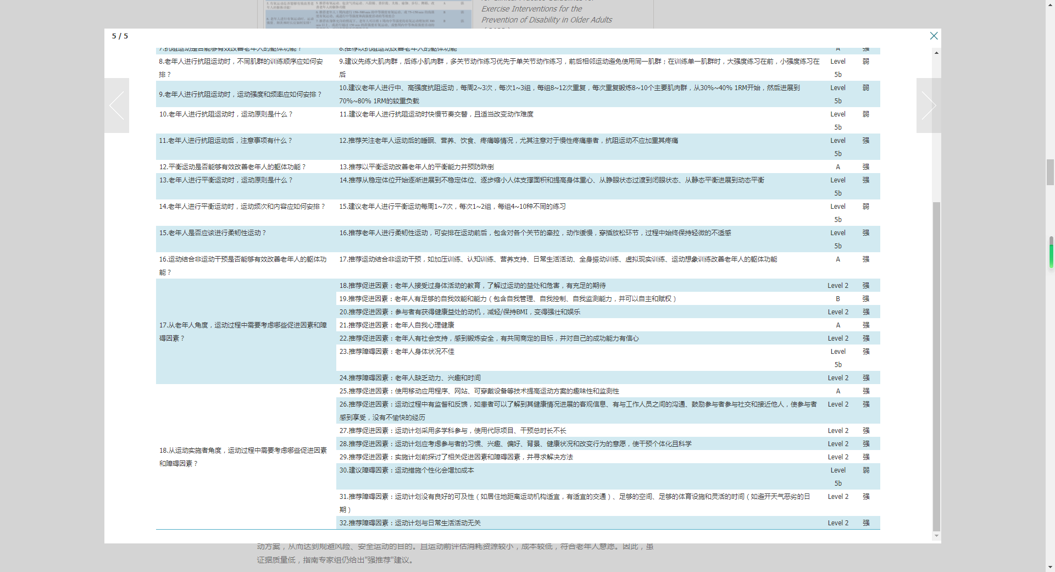Select question 18 about implementer facilitating factors
The image size is (1055, 572).
(x=243, y=457)
